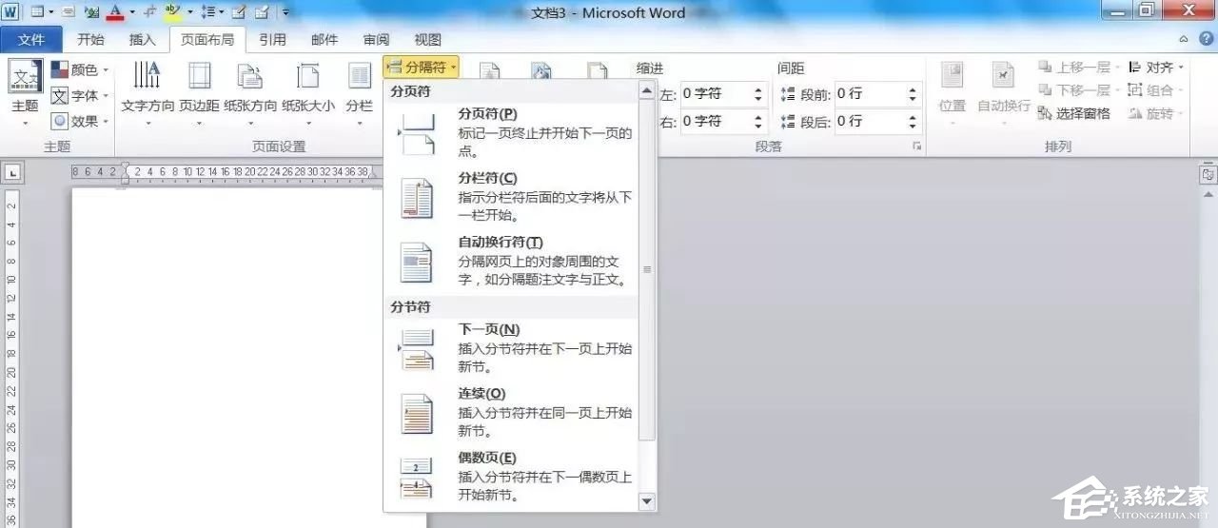Open the 纸张大小 (paper size) tool
The width and height of the screenshot is (1218, 528).
pos(307,77)
